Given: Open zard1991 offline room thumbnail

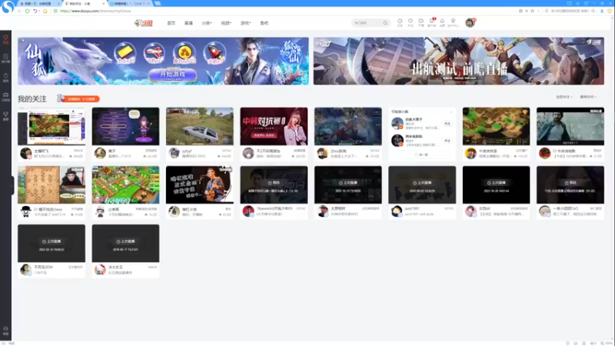Looking at the screenshot, I should coord(422,185).
